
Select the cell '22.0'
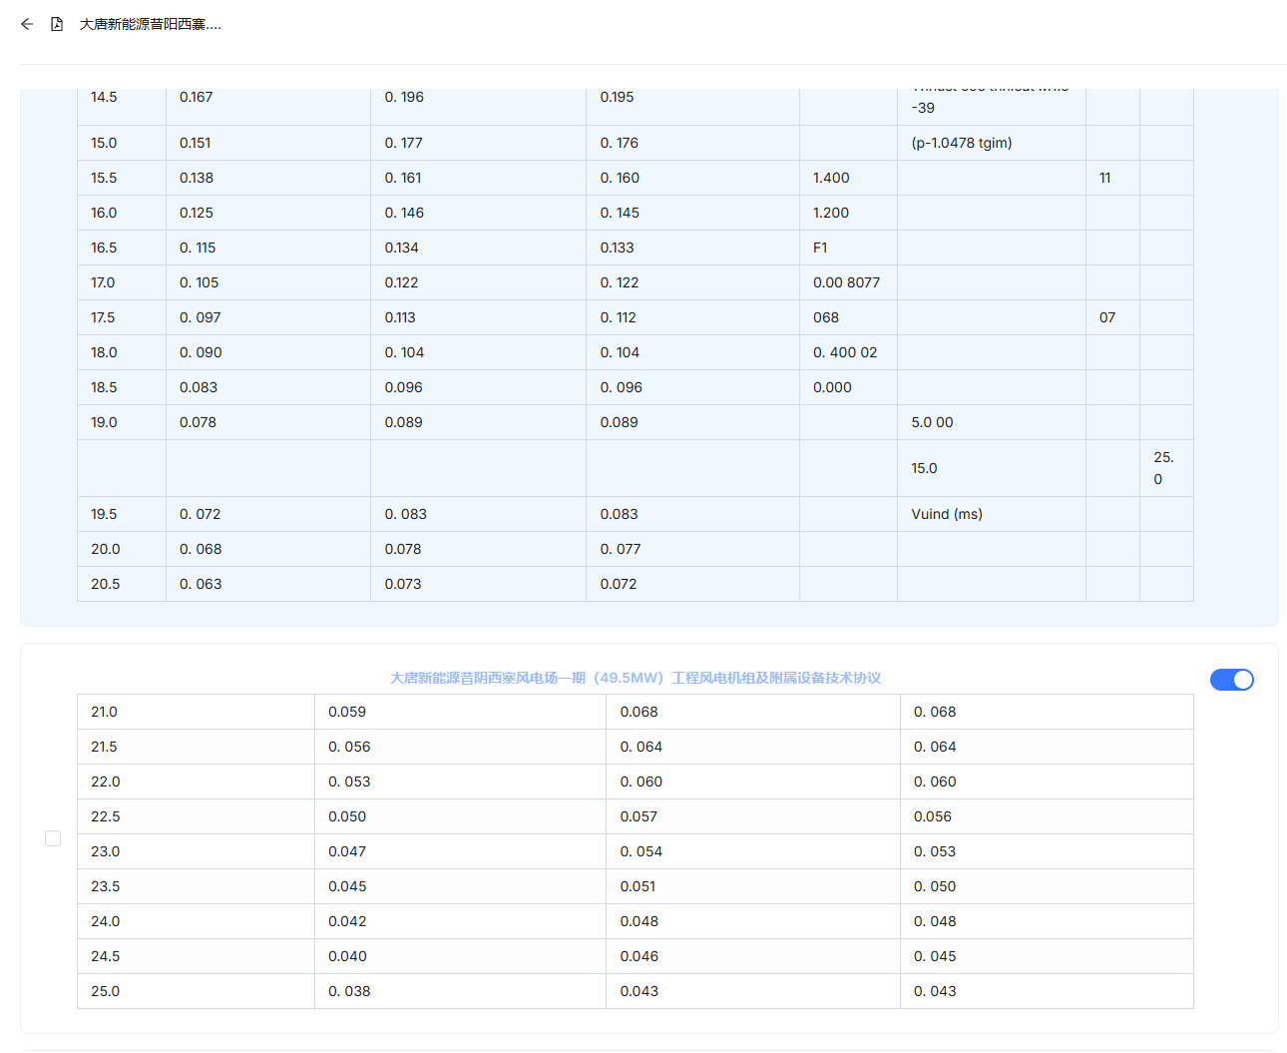point(196,782)
